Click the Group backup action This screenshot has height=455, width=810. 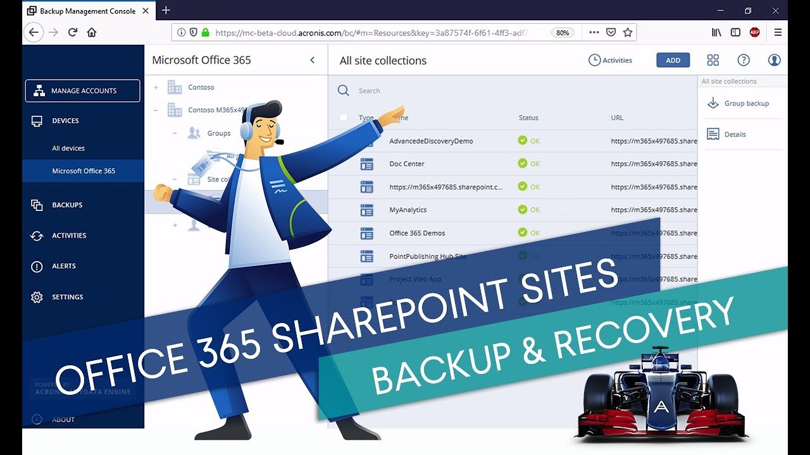click(x=747, y=104)
